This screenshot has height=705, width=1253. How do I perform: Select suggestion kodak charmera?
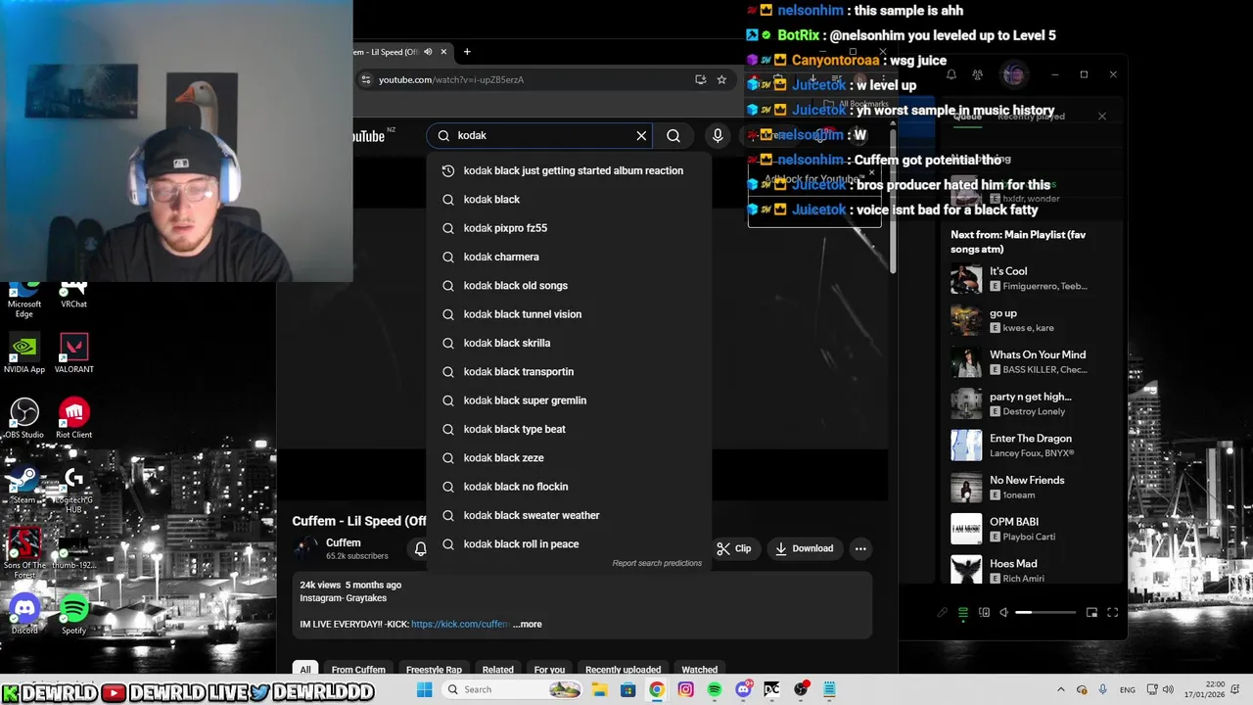pyautogui.click(x=569, y=257)
